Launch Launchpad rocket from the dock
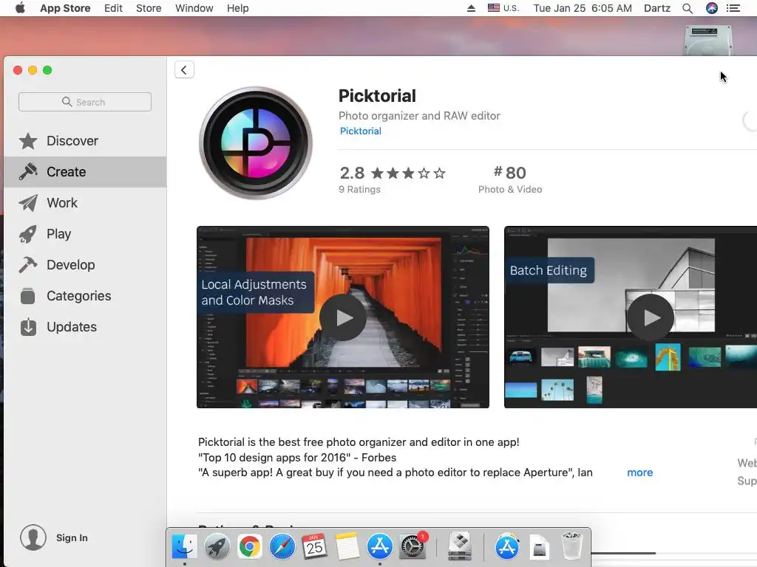The image size is (757, 567). tap(217, 547)
